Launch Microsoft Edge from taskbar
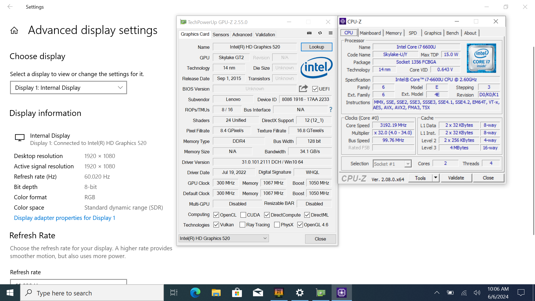Image resolution: width=535 pixels, height=301 pixels. click(195, 293)
